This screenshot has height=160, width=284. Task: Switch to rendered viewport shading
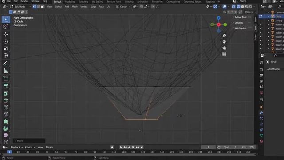[x=250, y=7]
